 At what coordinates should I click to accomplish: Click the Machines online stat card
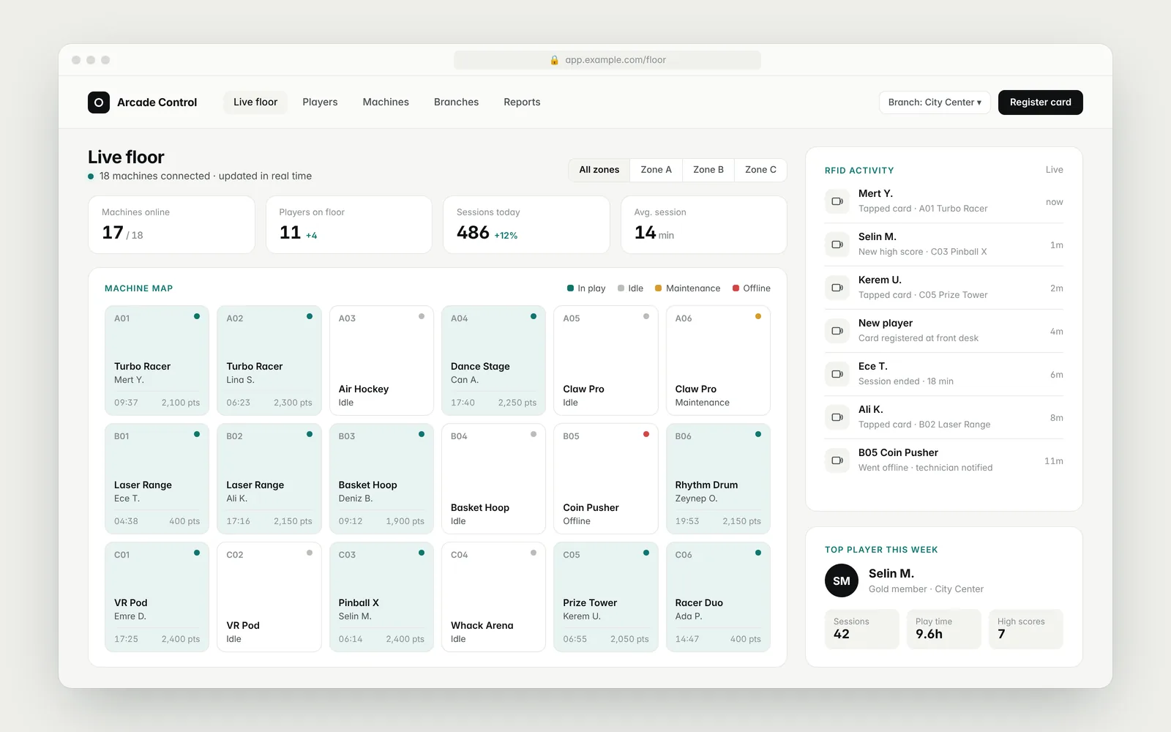[171, 225]
